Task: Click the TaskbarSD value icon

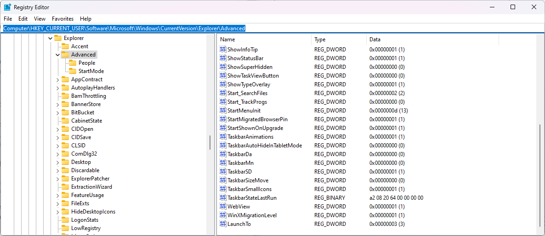Action: (223, 172)
